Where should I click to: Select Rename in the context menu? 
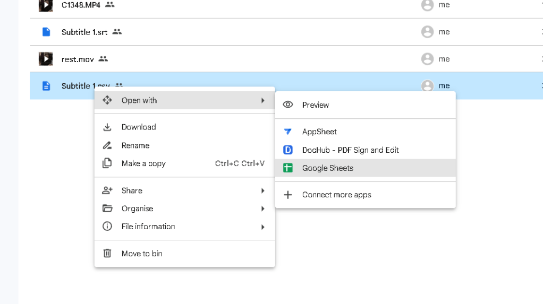(184, 145)
